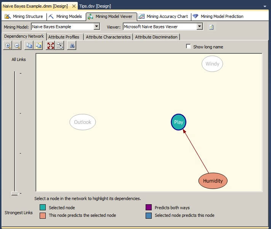Open the document list dropdown arrow
This screenshot has width=271, height=229.
265,6
